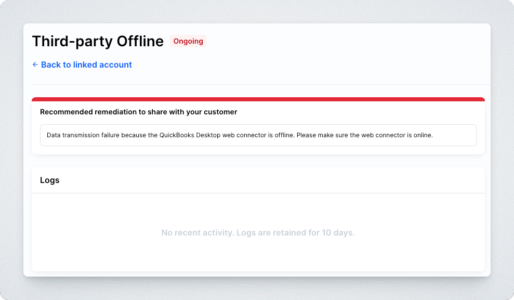Image resolution: width=514 pixels, height=300 pixels.
Task: Click the 'No recent activity.' text
Action: [x=197, y=232]
